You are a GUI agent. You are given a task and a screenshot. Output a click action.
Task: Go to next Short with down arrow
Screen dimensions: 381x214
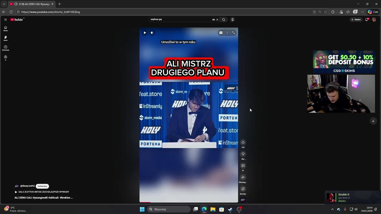tap(373, 121)
